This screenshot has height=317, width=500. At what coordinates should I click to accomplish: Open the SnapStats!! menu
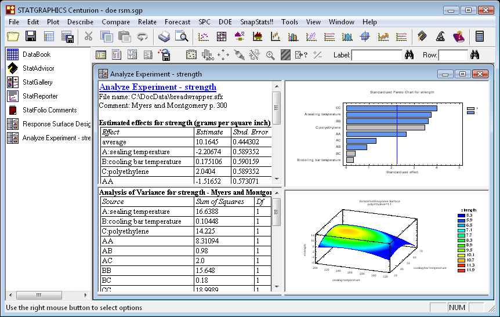[x=257, y=22]
